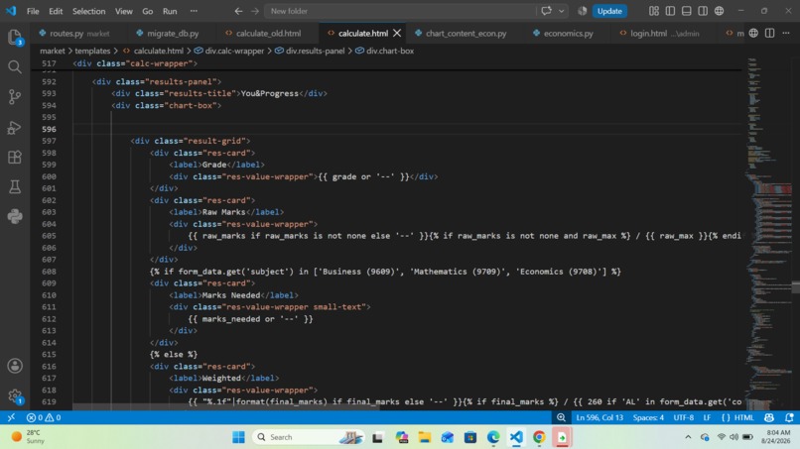Image resolution: width=800 pixels, height=449 pixels.
Task: Open the Selection menu
Action: 88,11
